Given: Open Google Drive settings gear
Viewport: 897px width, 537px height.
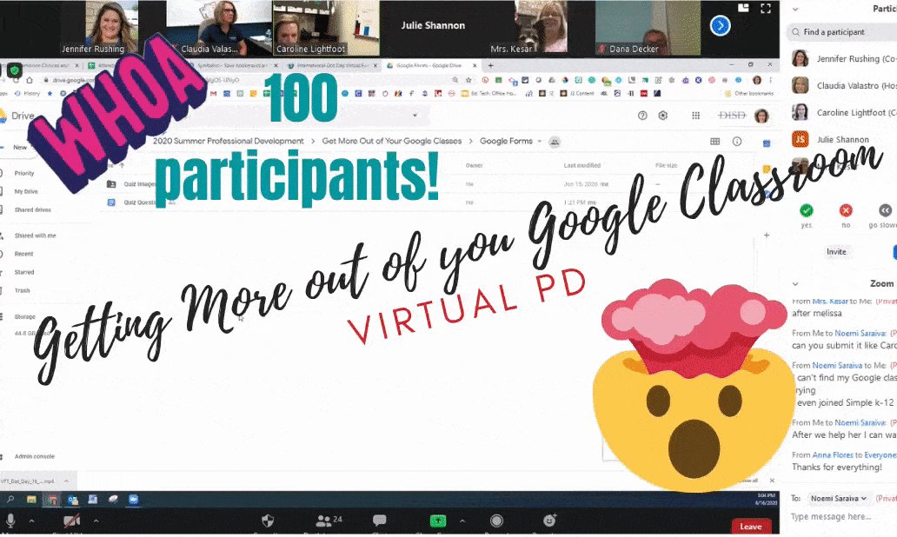Looking at the screenshot, I should (663, 116).
